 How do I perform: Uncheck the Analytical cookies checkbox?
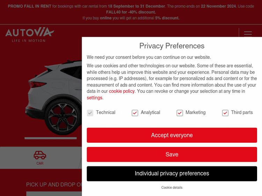(135, 113)
